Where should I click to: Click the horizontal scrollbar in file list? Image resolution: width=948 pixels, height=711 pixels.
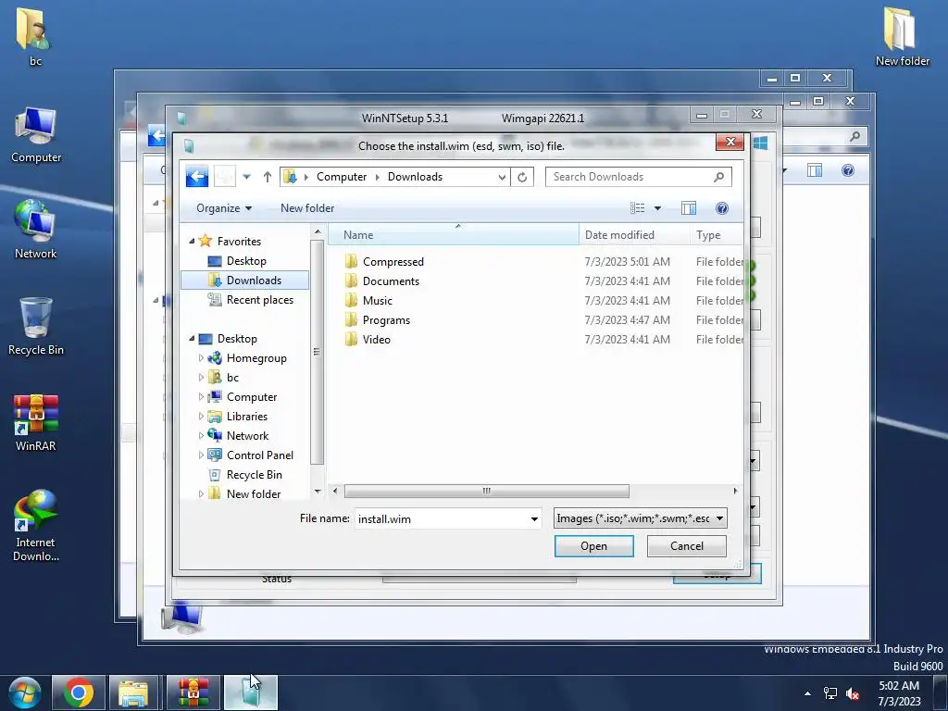[x=486, y=491]
